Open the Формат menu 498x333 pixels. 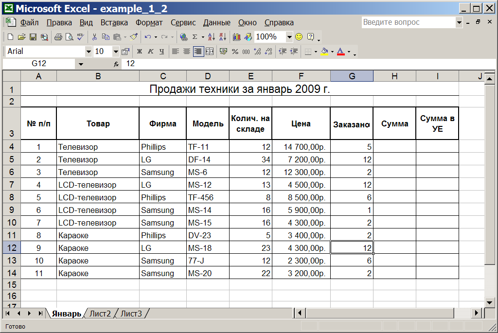149,22
